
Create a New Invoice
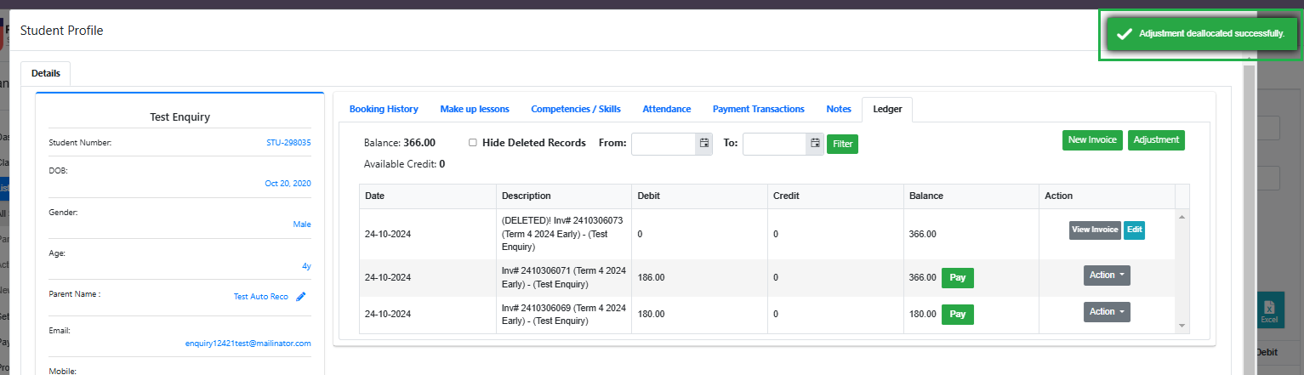coord(1093,140)
